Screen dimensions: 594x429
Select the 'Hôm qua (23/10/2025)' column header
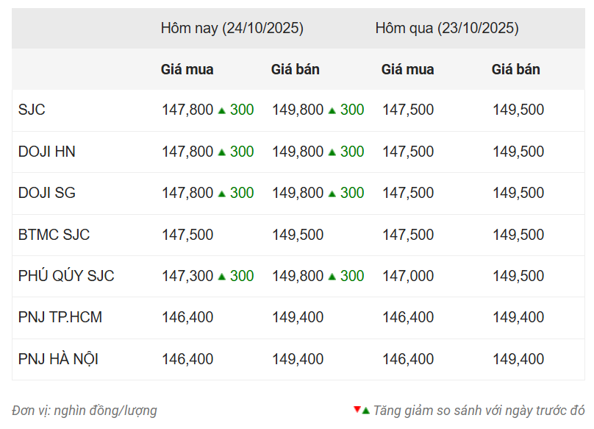(446, 29)
